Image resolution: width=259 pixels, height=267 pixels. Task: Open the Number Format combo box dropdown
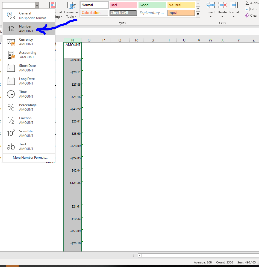tap(37, 5)
